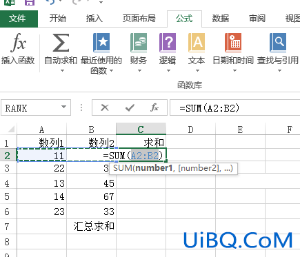
Task: Expand the Text (文本) dropdown arrow
Action: 197,71
